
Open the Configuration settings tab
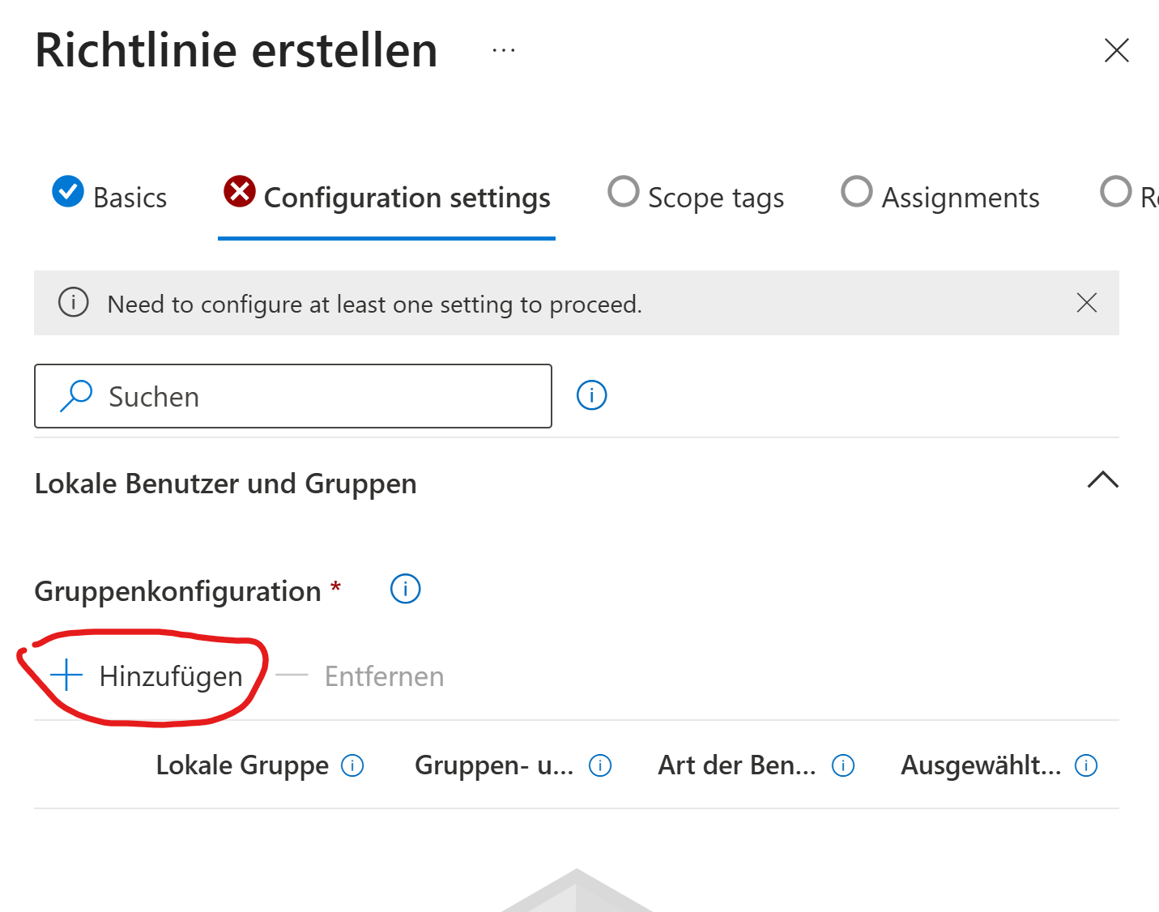click(x=387, y=197)
